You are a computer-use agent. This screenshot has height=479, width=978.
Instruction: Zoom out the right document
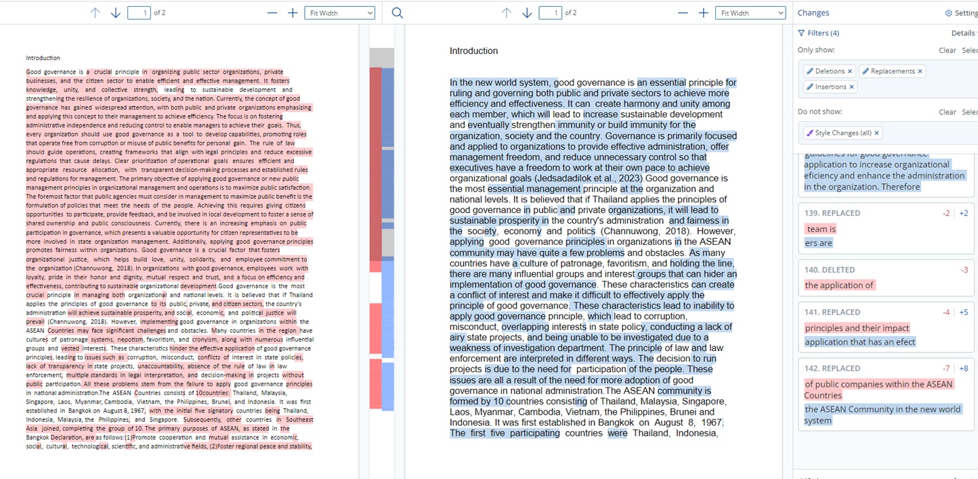coord(683,13)
